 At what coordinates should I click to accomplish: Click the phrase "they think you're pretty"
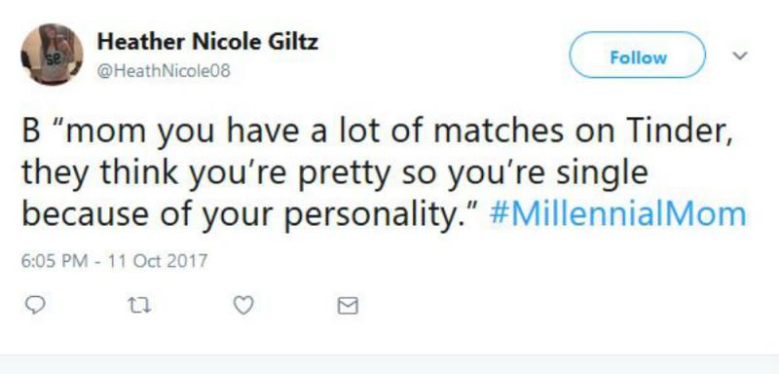tap(208, 173)
